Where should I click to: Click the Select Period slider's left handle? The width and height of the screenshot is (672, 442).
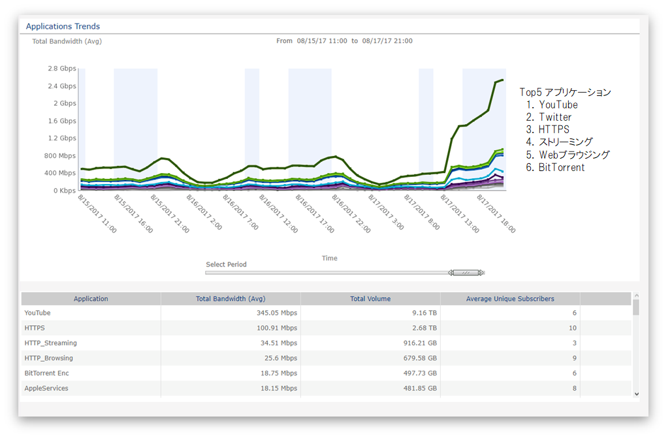tap(451, 273)
